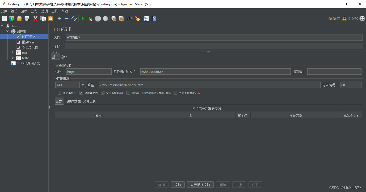Select the 参数 tab
Viewport: 366px width, 192px height.
59,101
